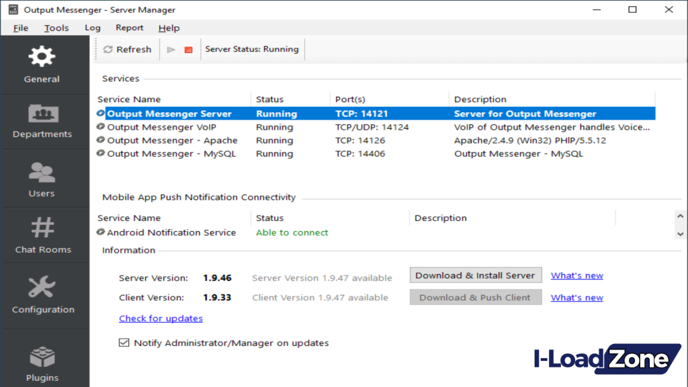
Task: Click the Able to connect status text
Action: [292, 232]
